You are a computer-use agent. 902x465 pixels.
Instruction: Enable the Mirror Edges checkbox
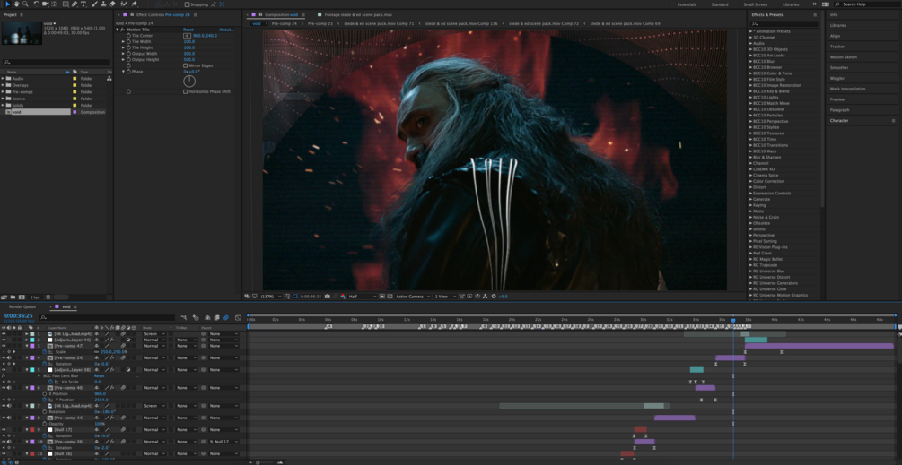pyautogui.click(x=185, y=65)
